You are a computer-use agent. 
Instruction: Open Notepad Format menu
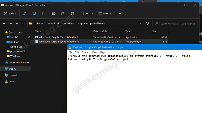(x=85, y=52)
